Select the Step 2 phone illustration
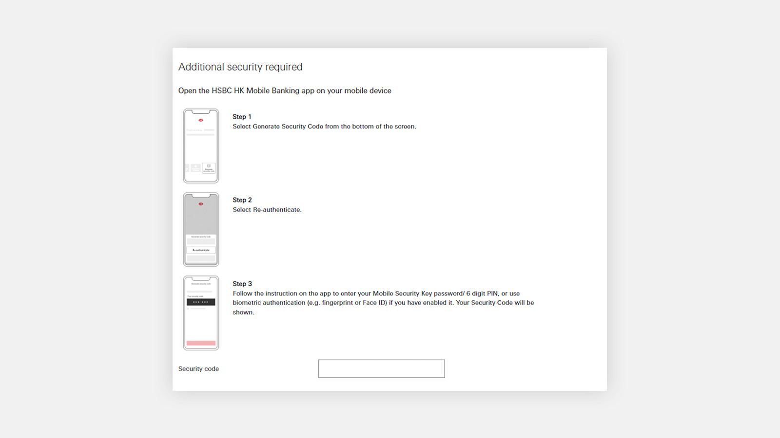 click(x=201, y=230)
